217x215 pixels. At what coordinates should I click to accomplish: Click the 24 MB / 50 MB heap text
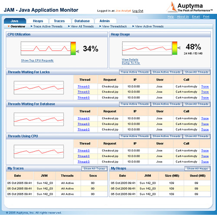tap(193, 53)
